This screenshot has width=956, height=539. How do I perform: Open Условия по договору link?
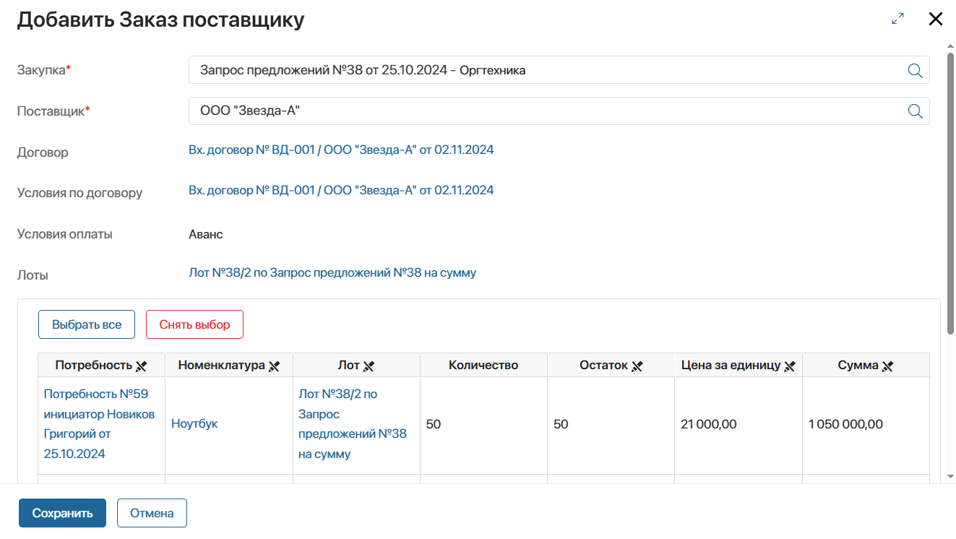click(341, 190)
